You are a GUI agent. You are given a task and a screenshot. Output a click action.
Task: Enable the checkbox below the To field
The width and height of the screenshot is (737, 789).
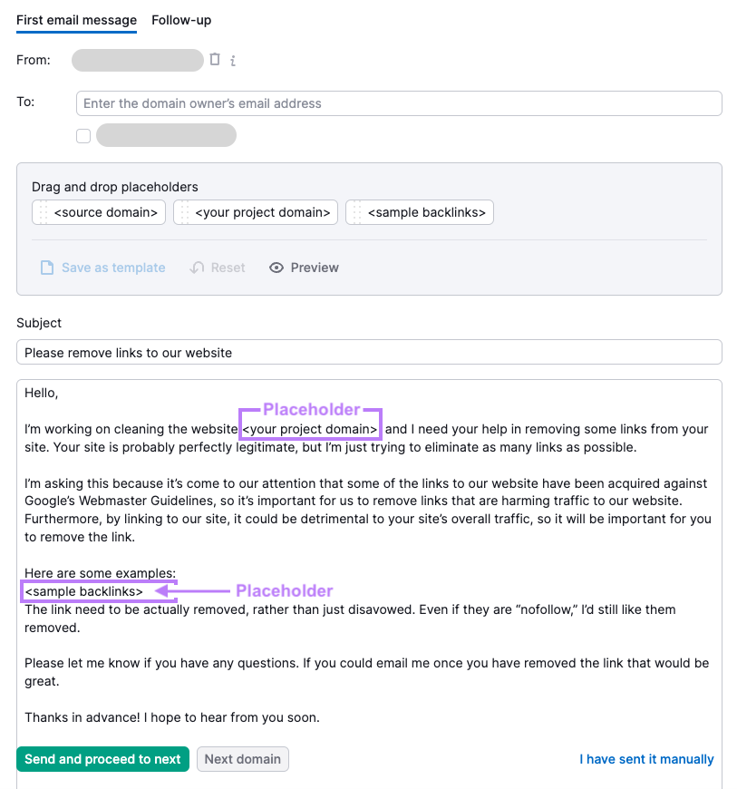pyautogui.click(x=83, y=135)
